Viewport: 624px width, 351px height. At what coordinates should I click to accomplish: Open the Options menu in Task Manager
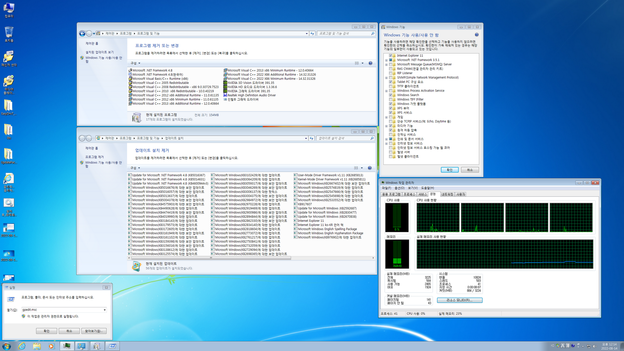pyautogui.click(x=399, y=188)
